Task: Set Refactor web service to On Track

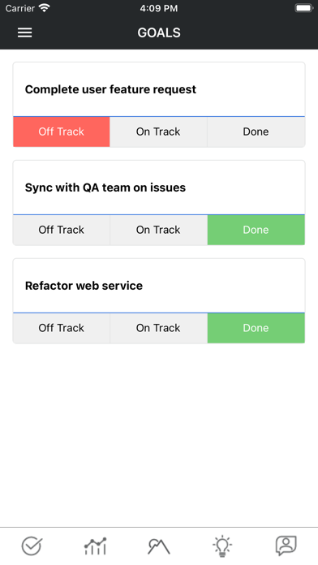Action: pos(158,328)
